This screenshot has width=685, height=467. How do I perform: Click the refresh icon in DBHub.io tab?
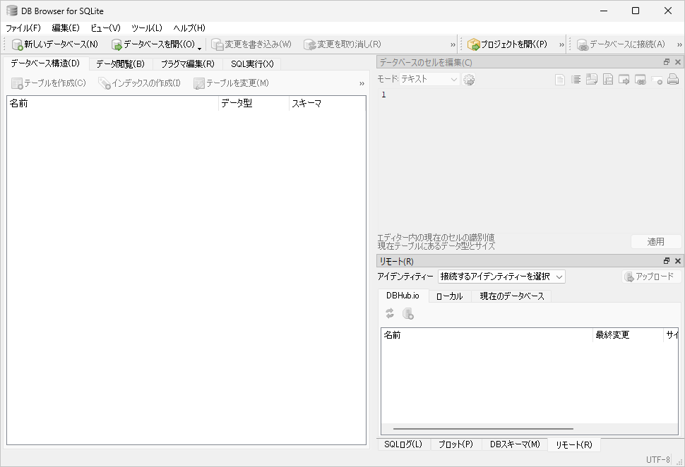tap(390, 314)
